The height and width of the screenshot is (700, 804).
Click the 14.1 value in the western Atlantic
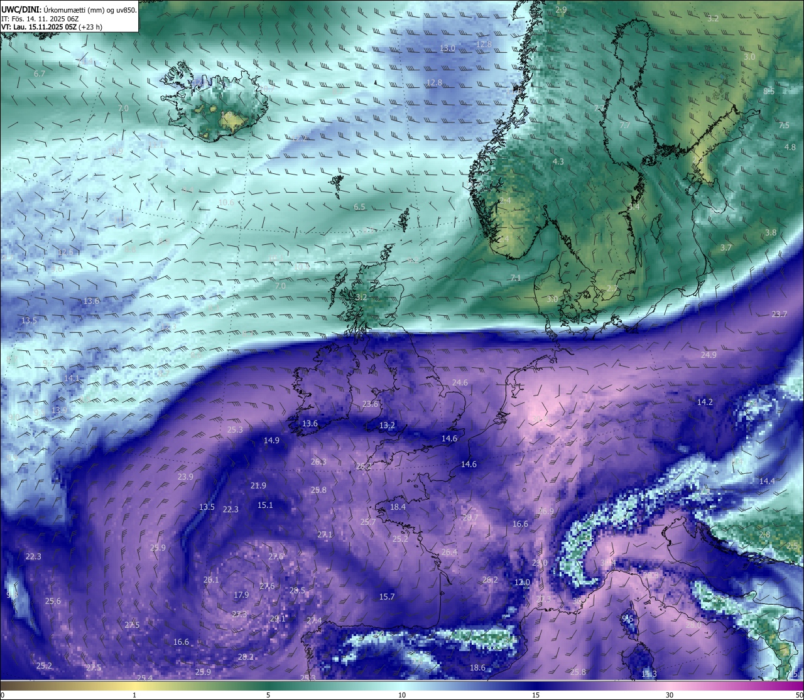[72, 379]
